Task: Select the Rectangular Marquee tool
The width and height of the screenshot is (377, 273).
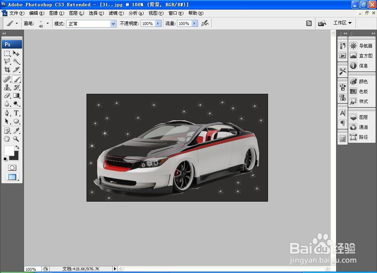Action: pyautogui.click(x=7, y=53)
